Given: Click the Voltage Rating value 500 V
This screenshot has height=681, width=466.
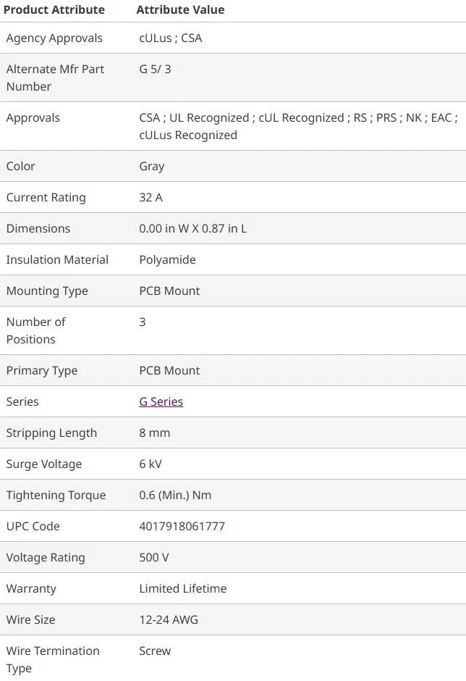Looking at the screenshot, I should (154, 557).
